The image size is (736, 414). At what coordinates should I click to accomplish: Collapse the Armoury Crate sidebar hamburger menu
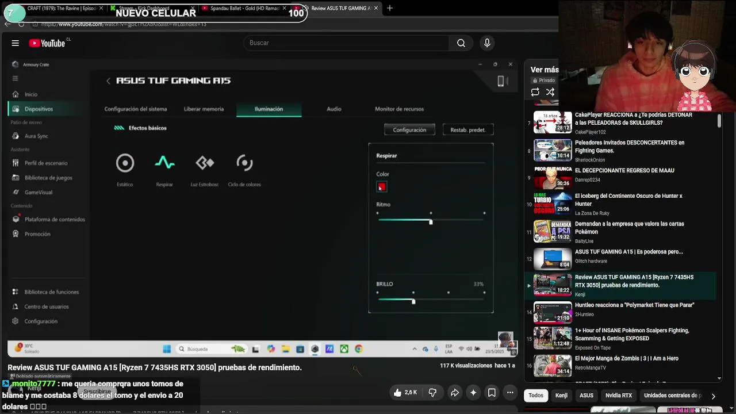tap(15, 78)
